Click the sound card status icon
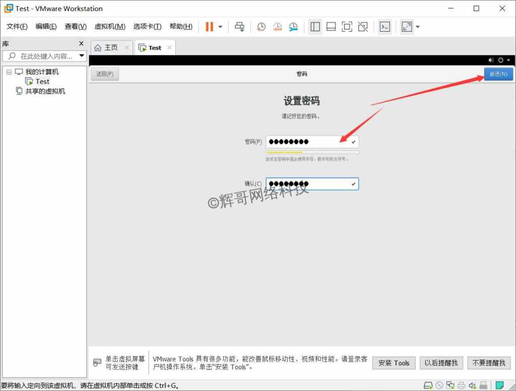The height and width of the screenshot is (391, 516). [472, 385]
